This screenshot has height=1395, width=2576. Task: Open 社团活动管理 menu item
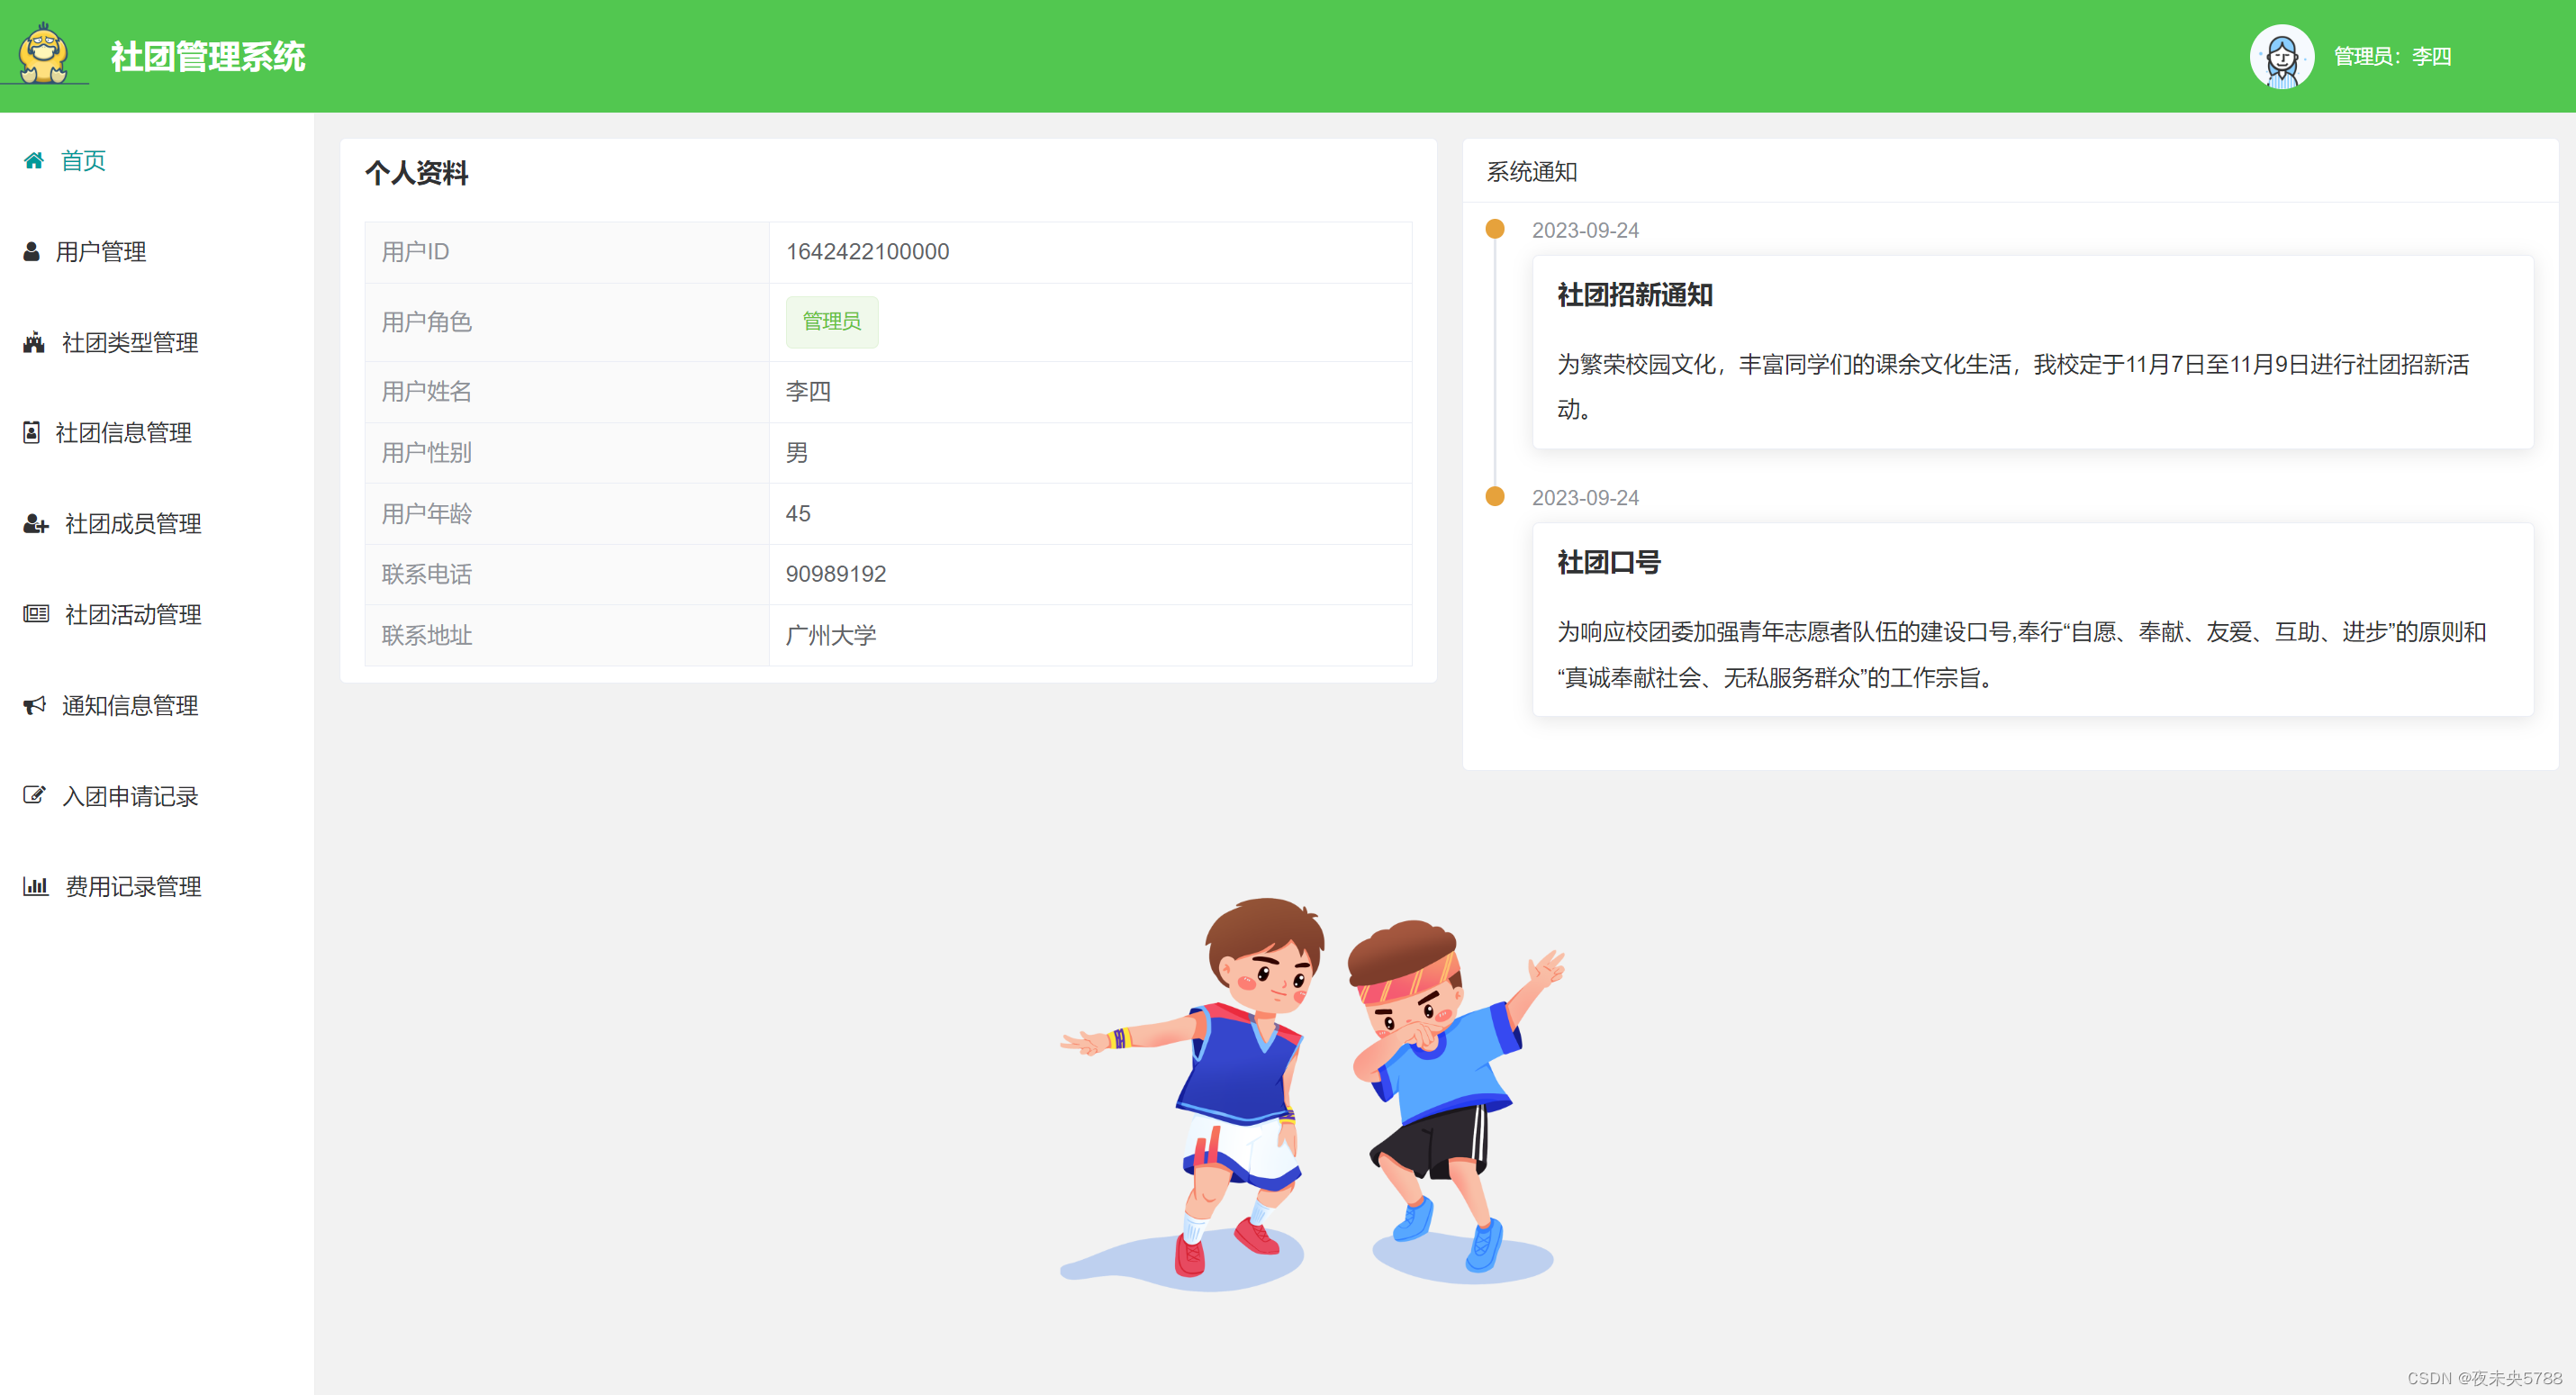pos(133,614)
